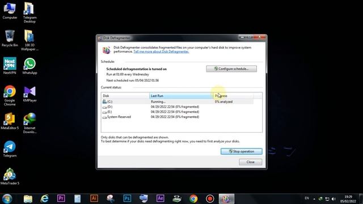
Task: Launch NextVPN from the desktop
Action: (10, 66)
